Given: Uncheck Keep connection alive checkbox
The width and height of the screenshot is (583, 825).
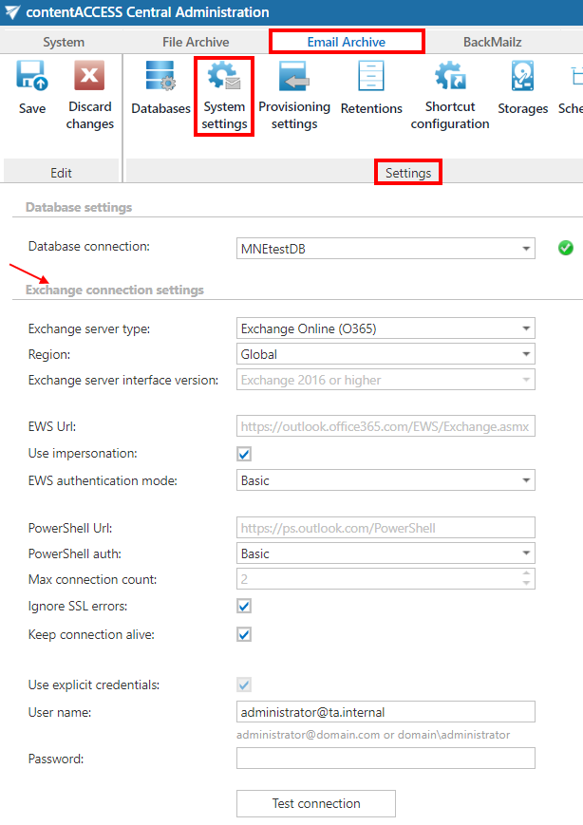Looking at the screenshot, I should pyautogui.click(x=244, y=634).
